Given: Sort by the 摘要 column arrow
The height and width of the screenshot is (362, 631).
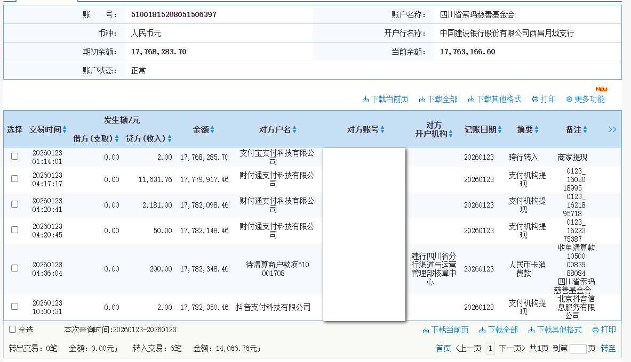Looking at the screenshot, I should point(537,129).
